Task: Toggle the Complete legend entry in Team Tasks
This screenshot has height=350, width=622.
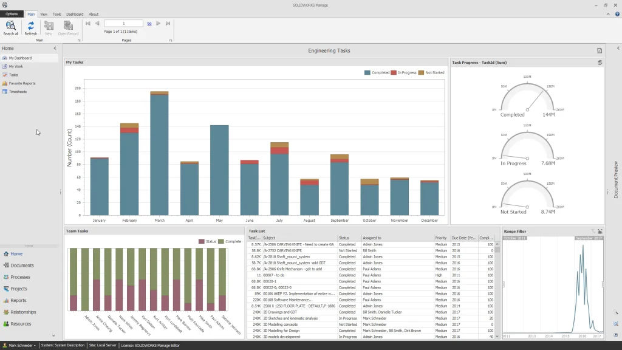Action: [x=230, y=241]
